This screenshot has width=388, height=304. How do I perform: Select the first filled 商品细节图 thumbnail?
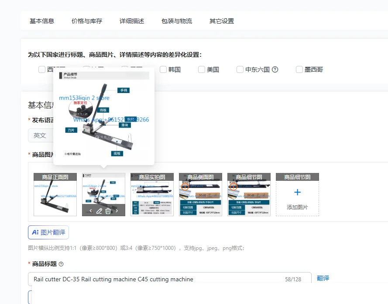click(249, 194)
